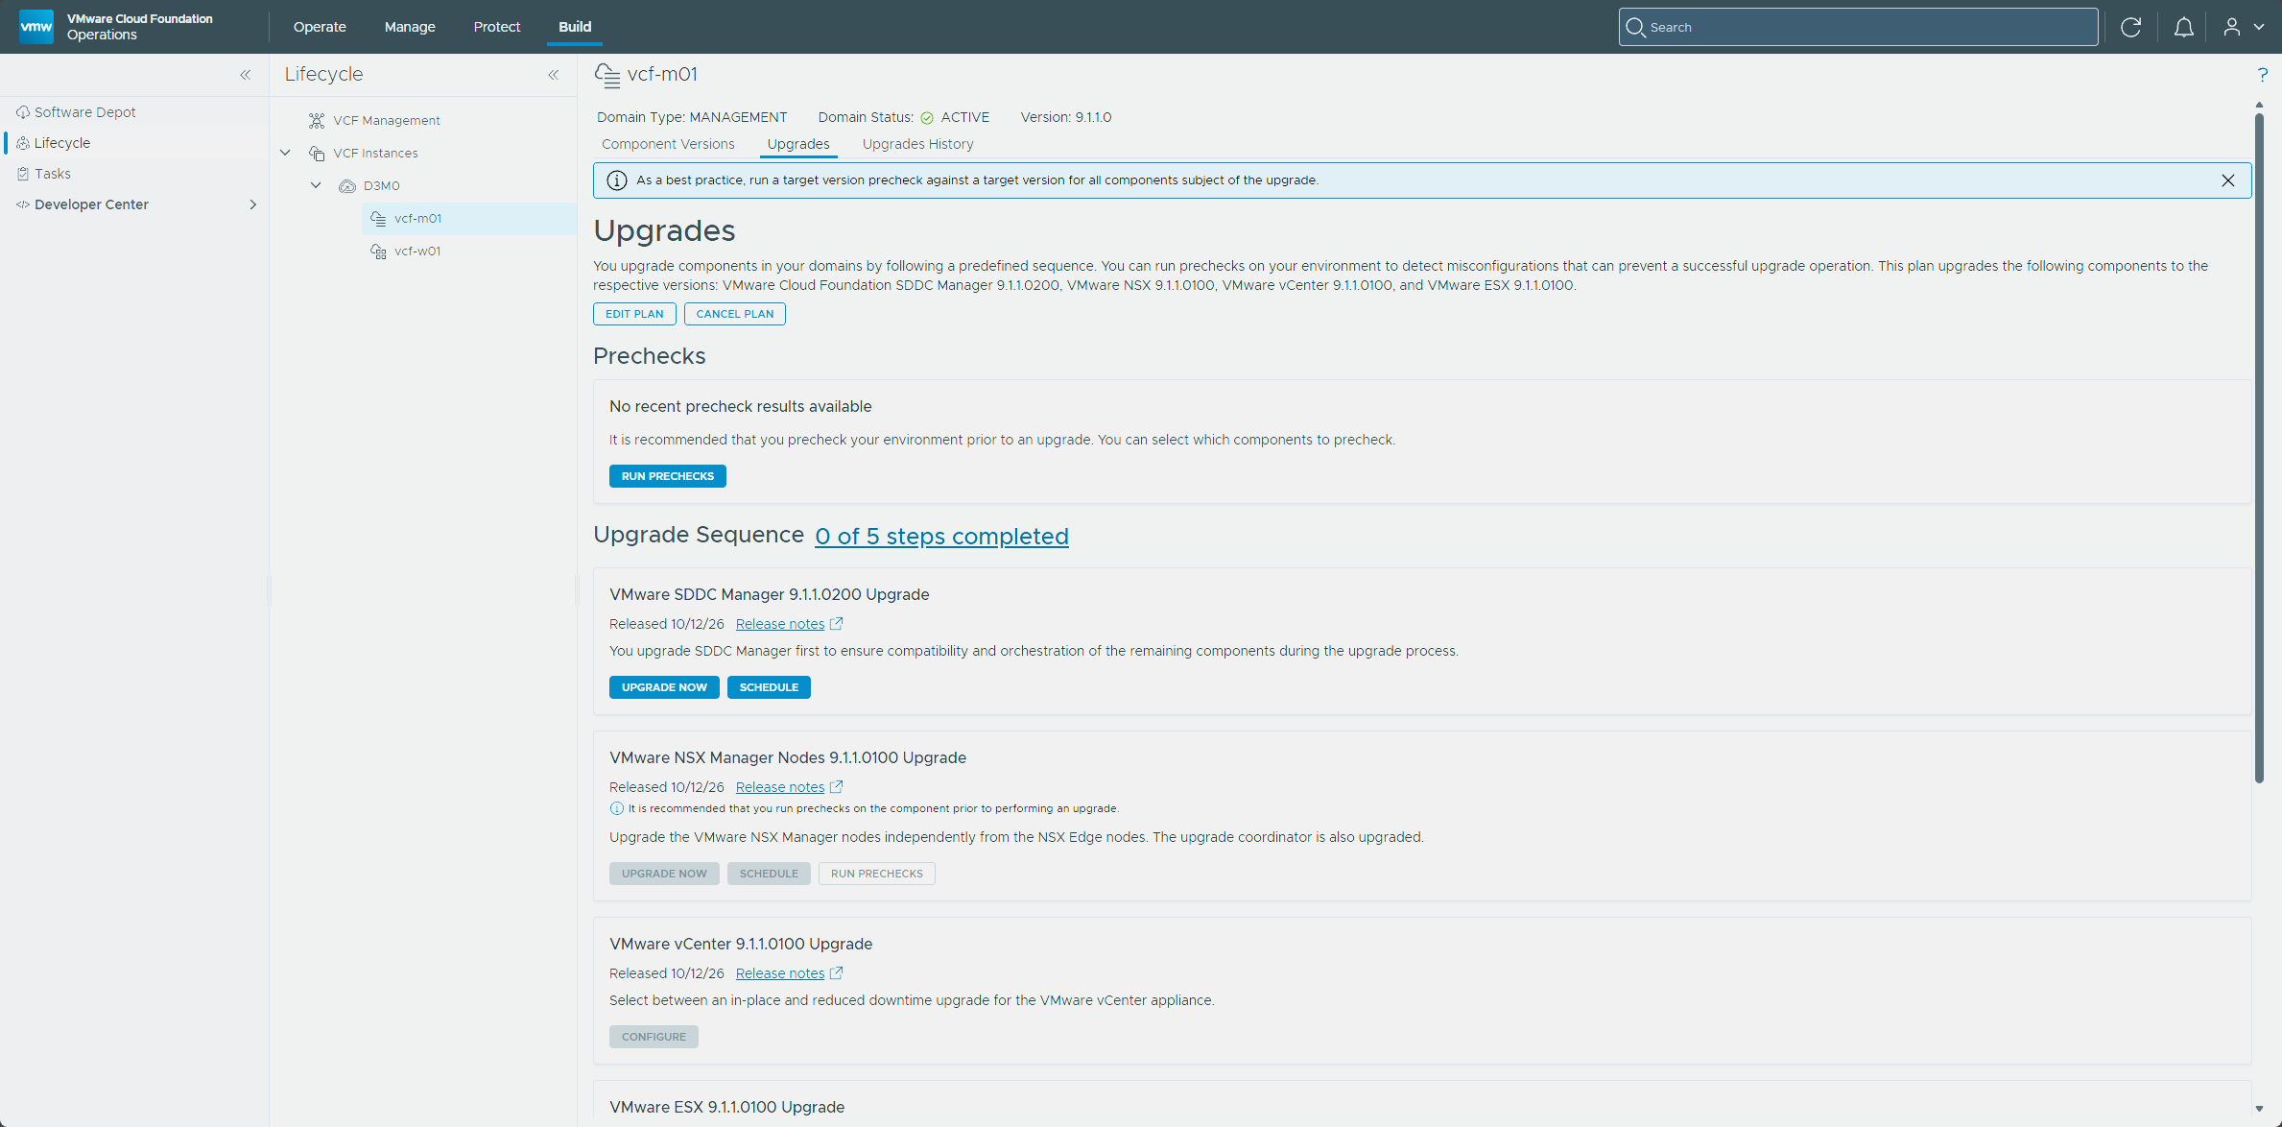Go to the Protect menu
This screenshot has width=2282, height=1127.
pos(497,27)
